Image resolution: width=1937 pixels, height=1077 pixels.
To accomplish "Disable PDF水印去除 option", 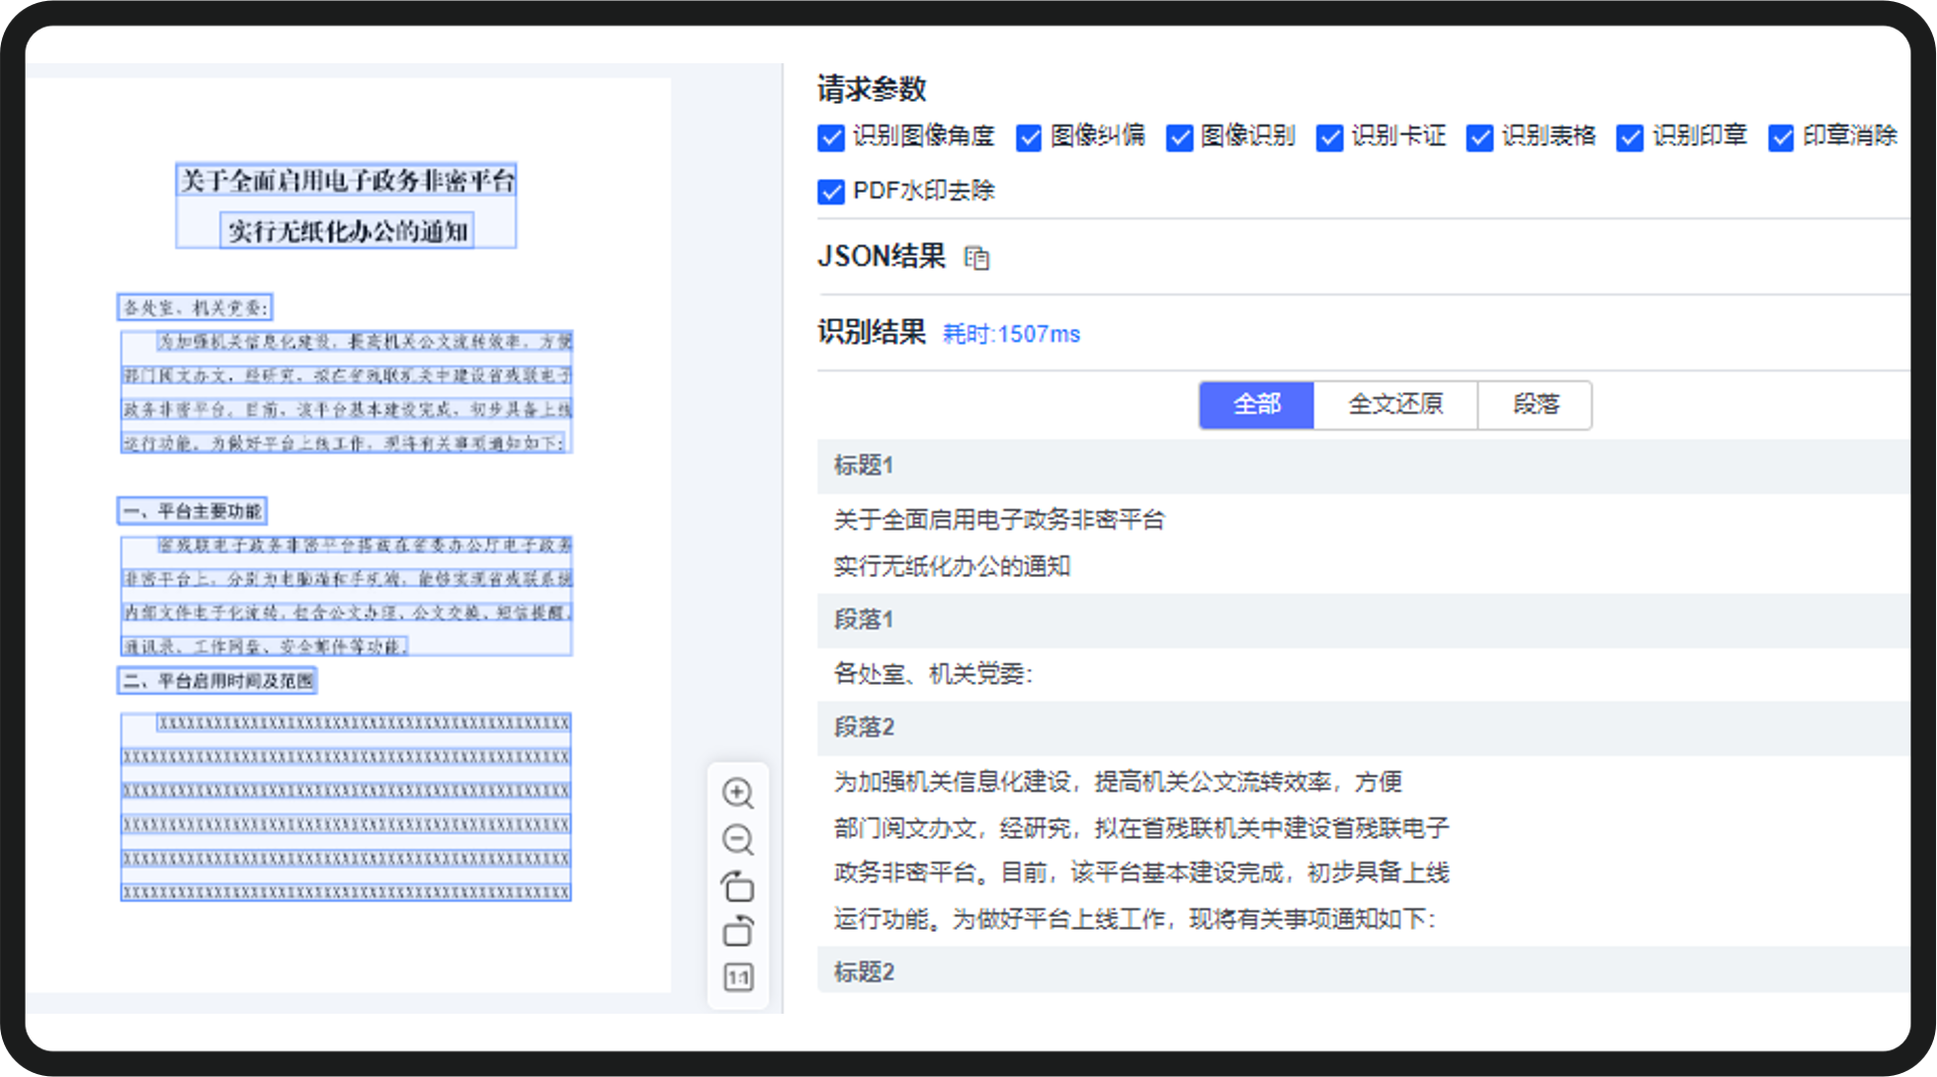I will click(831, 192).
